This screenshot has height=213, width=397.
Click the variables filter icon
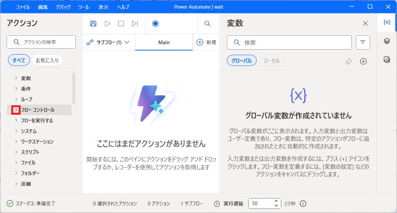tap(363, 43)
